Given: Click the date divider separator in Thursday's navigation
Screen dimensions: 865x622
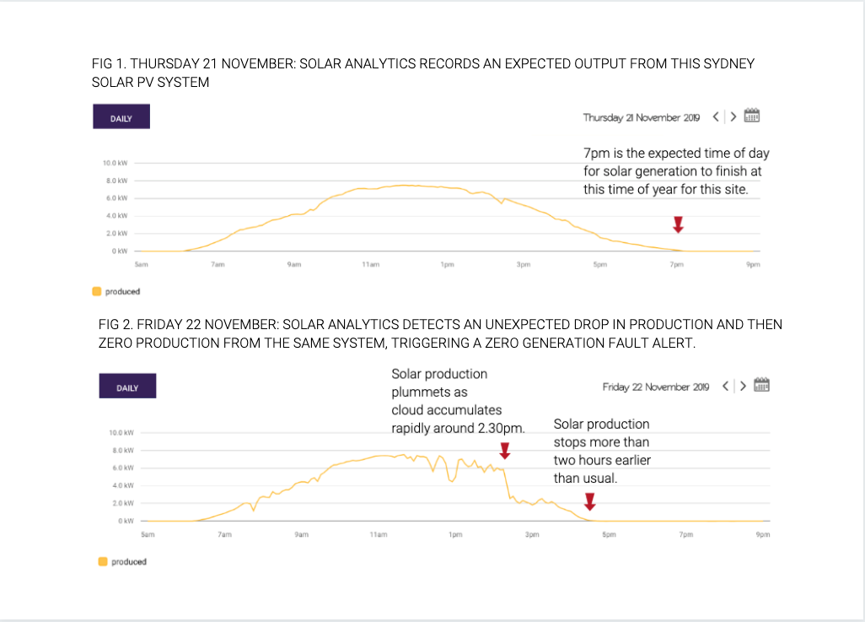Looking at the screenshot, I should (x=724, y=116).
